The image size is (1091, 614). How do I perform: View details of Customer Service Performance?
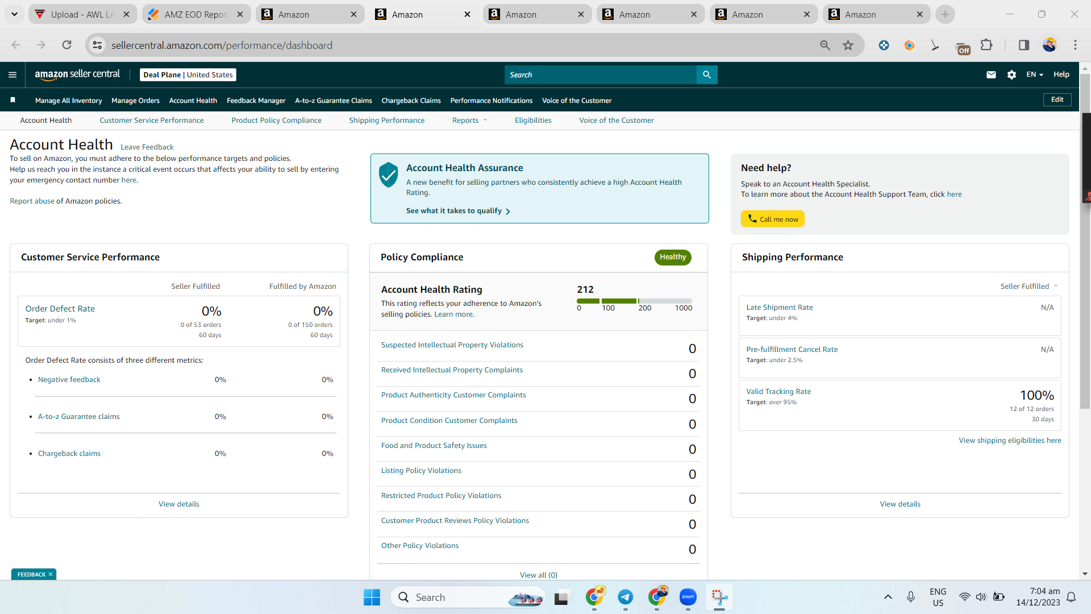pos(179,504)
